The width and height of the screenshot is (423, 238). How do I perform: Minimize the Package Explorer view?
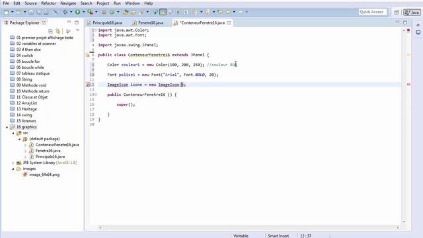69,22
